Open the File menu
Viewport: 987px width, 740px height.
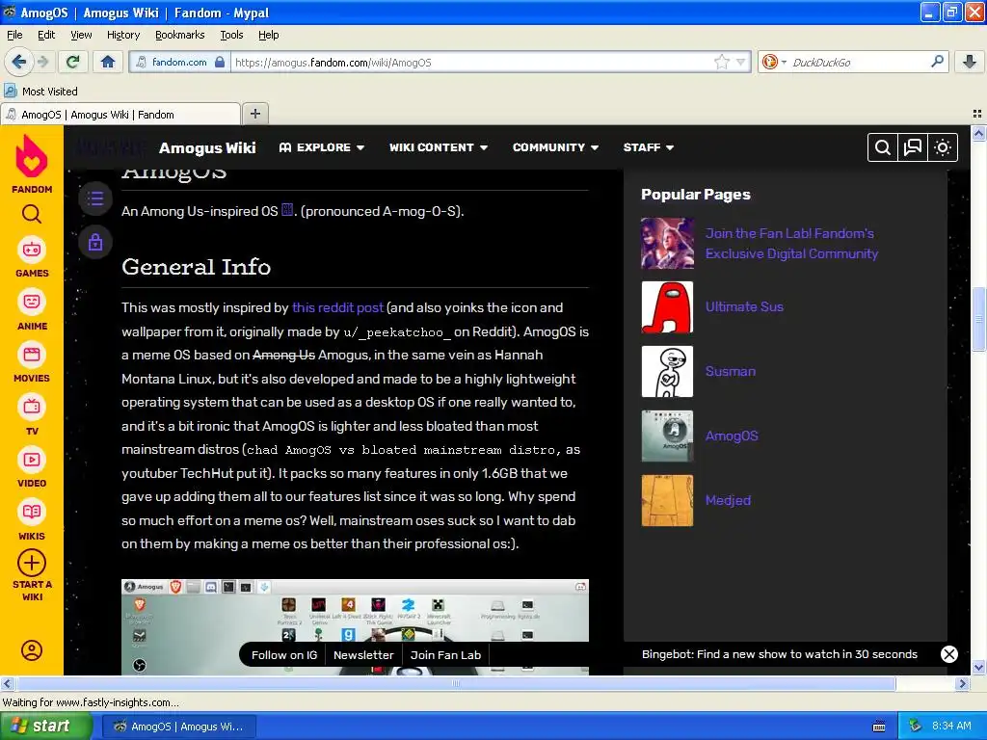[14, 35]
